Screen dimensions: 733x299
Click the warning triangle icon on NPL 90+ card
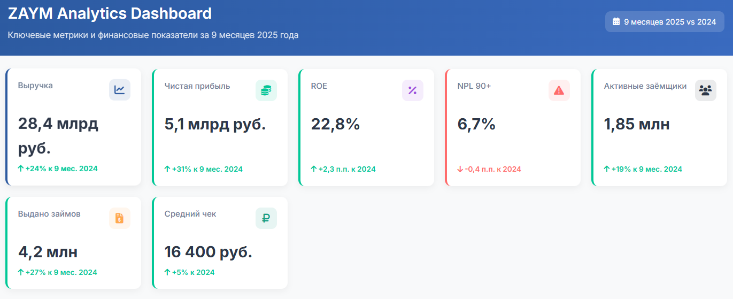click(x=559, y=90)
